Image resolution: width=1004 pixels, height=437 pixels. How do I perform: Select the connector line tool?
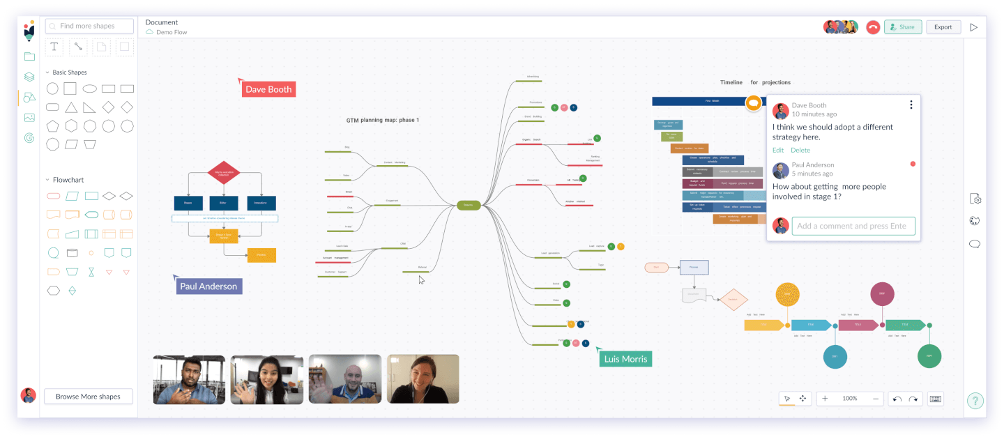click(x=78, y=47)
